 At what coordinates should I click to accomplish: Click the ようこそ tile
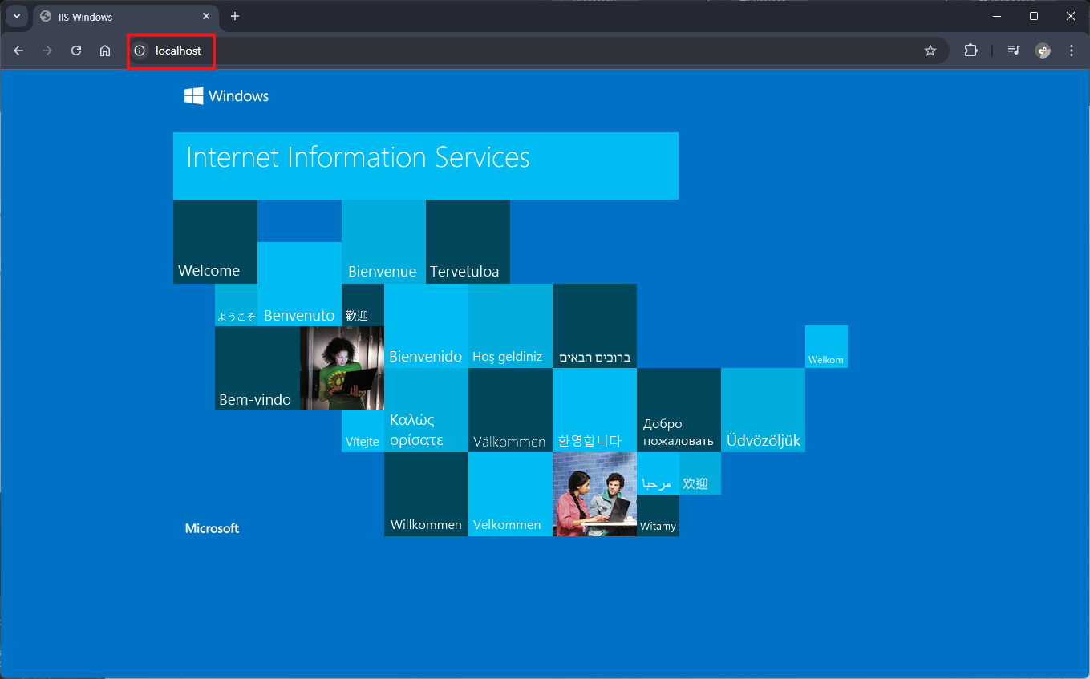pyautogui.click(x=236, y=305)
